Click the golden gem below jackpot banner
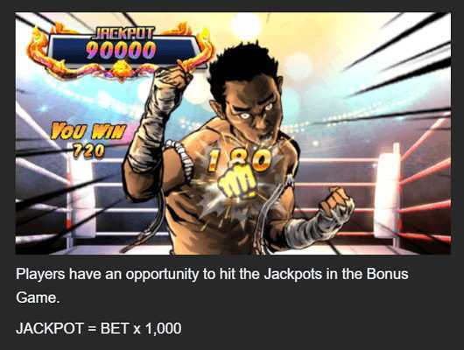The image size is (464, 350). pos(123,70)
